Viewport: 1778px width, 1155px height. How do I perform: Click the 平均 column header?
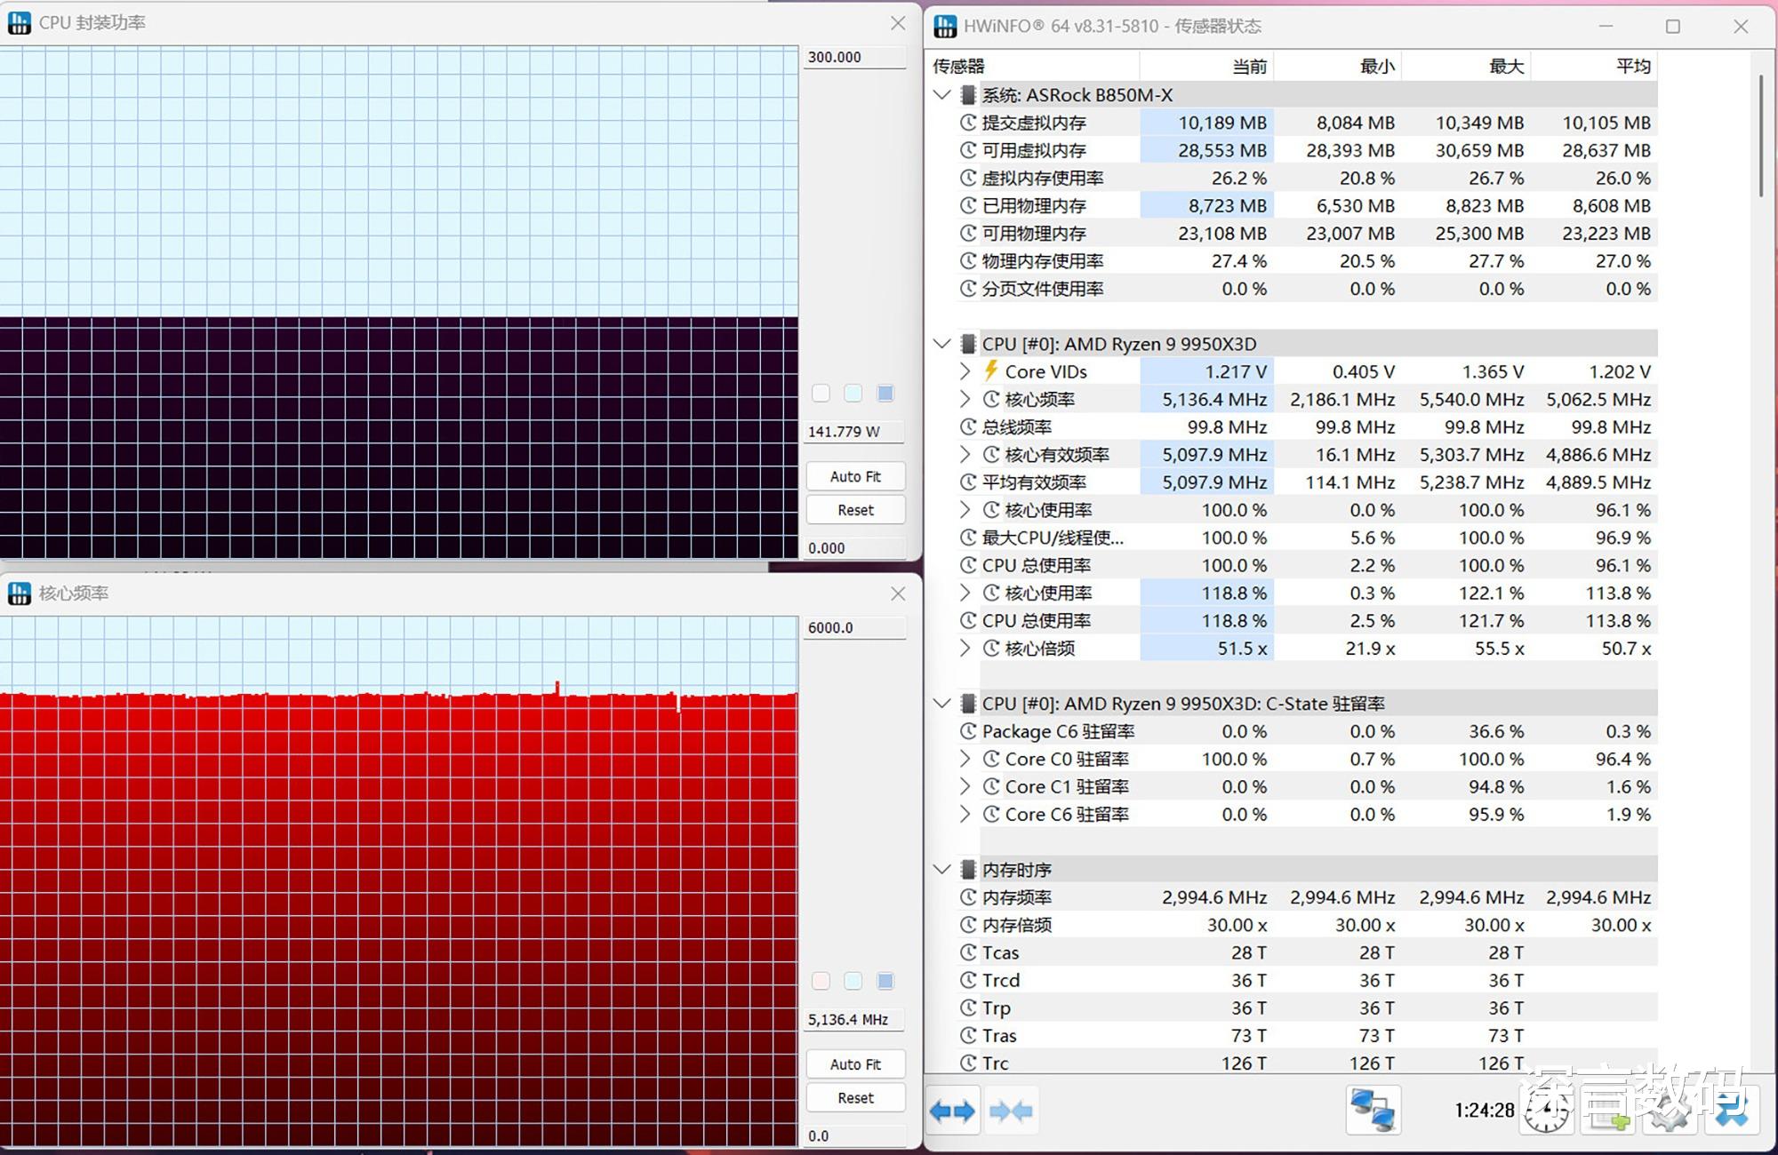tap(1632, 66)
